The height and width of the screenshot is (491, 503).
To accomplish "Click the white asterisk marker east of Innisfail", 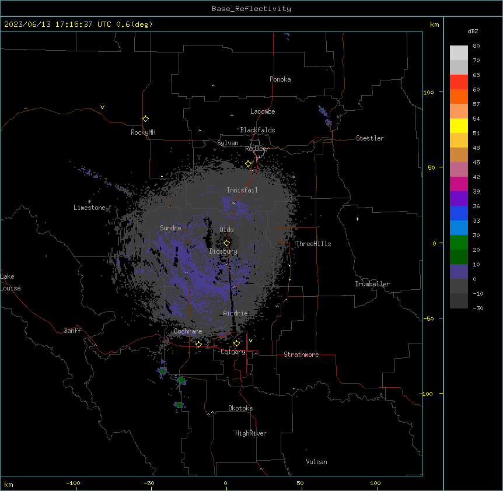I will pos(293,177).
